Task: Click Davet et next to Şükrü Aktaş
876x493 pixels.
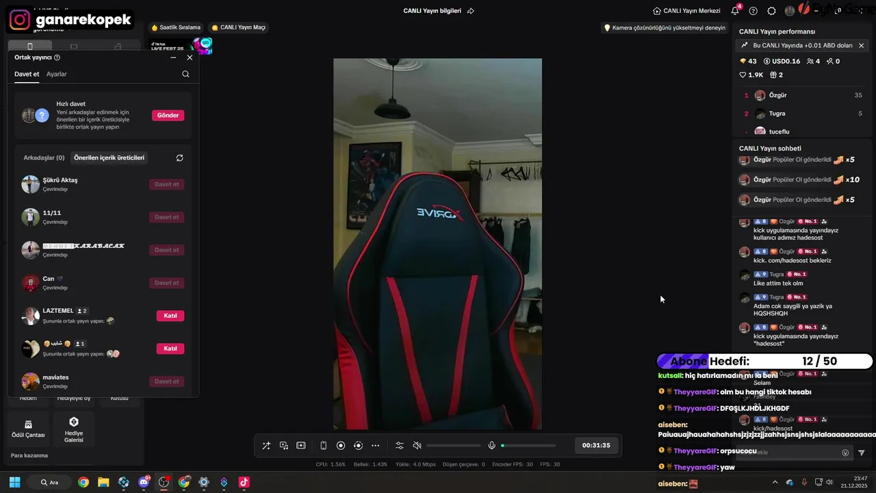Action: coord(166,184)
